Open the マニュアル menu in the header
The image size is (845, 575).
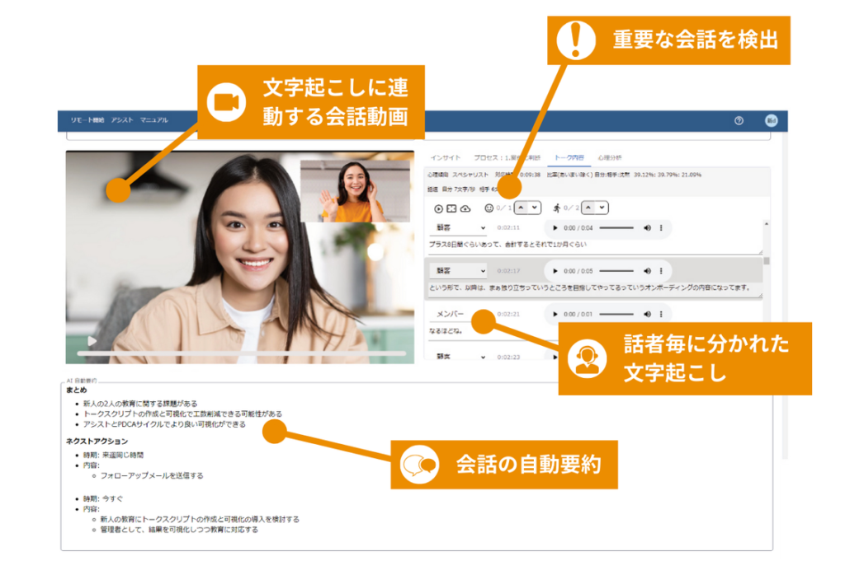pyautogui.click(x=153, y=120)
